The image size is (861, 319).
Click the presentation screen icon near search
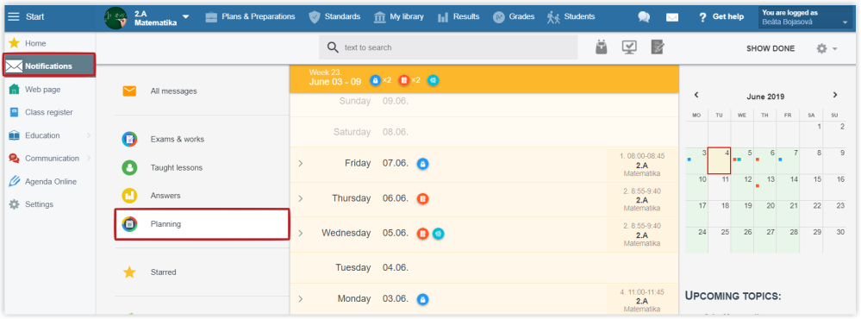click(629, 47)
